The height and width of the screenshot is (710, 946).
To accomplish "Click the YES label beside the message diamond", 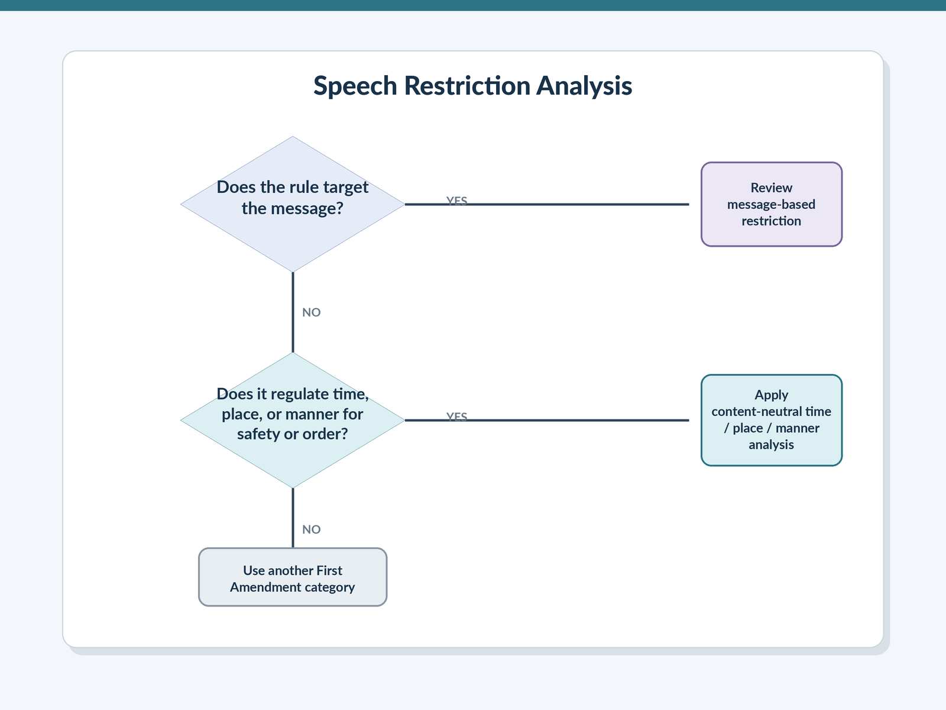I will tap(457, 201).
